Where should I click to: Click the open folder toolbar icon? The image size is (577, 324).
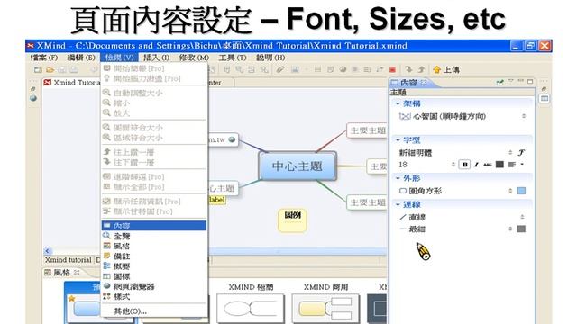click(50, 69)
